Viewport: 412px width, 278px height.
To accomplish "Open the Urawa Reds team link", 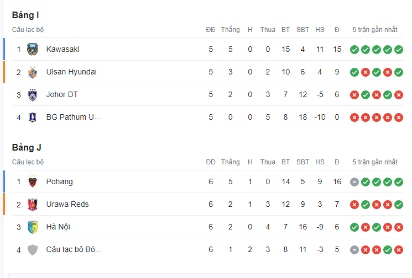I will click(67, 205).
